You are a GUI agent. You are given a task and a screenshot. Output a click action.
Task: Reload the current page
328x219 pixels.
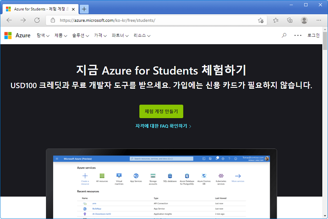[x=37, y=20]
